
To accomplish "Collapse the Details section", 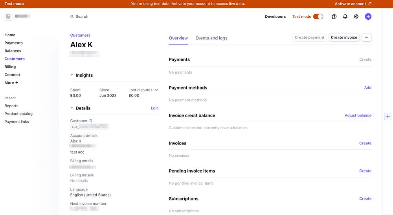I will (x=72, y=108).
